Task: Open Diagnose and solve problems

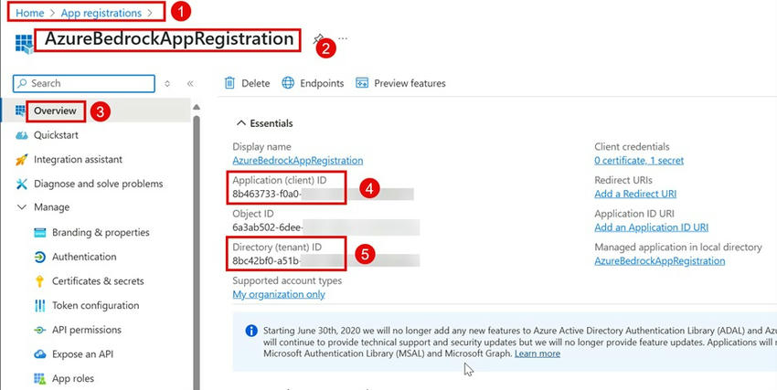Action: (98, 184)
